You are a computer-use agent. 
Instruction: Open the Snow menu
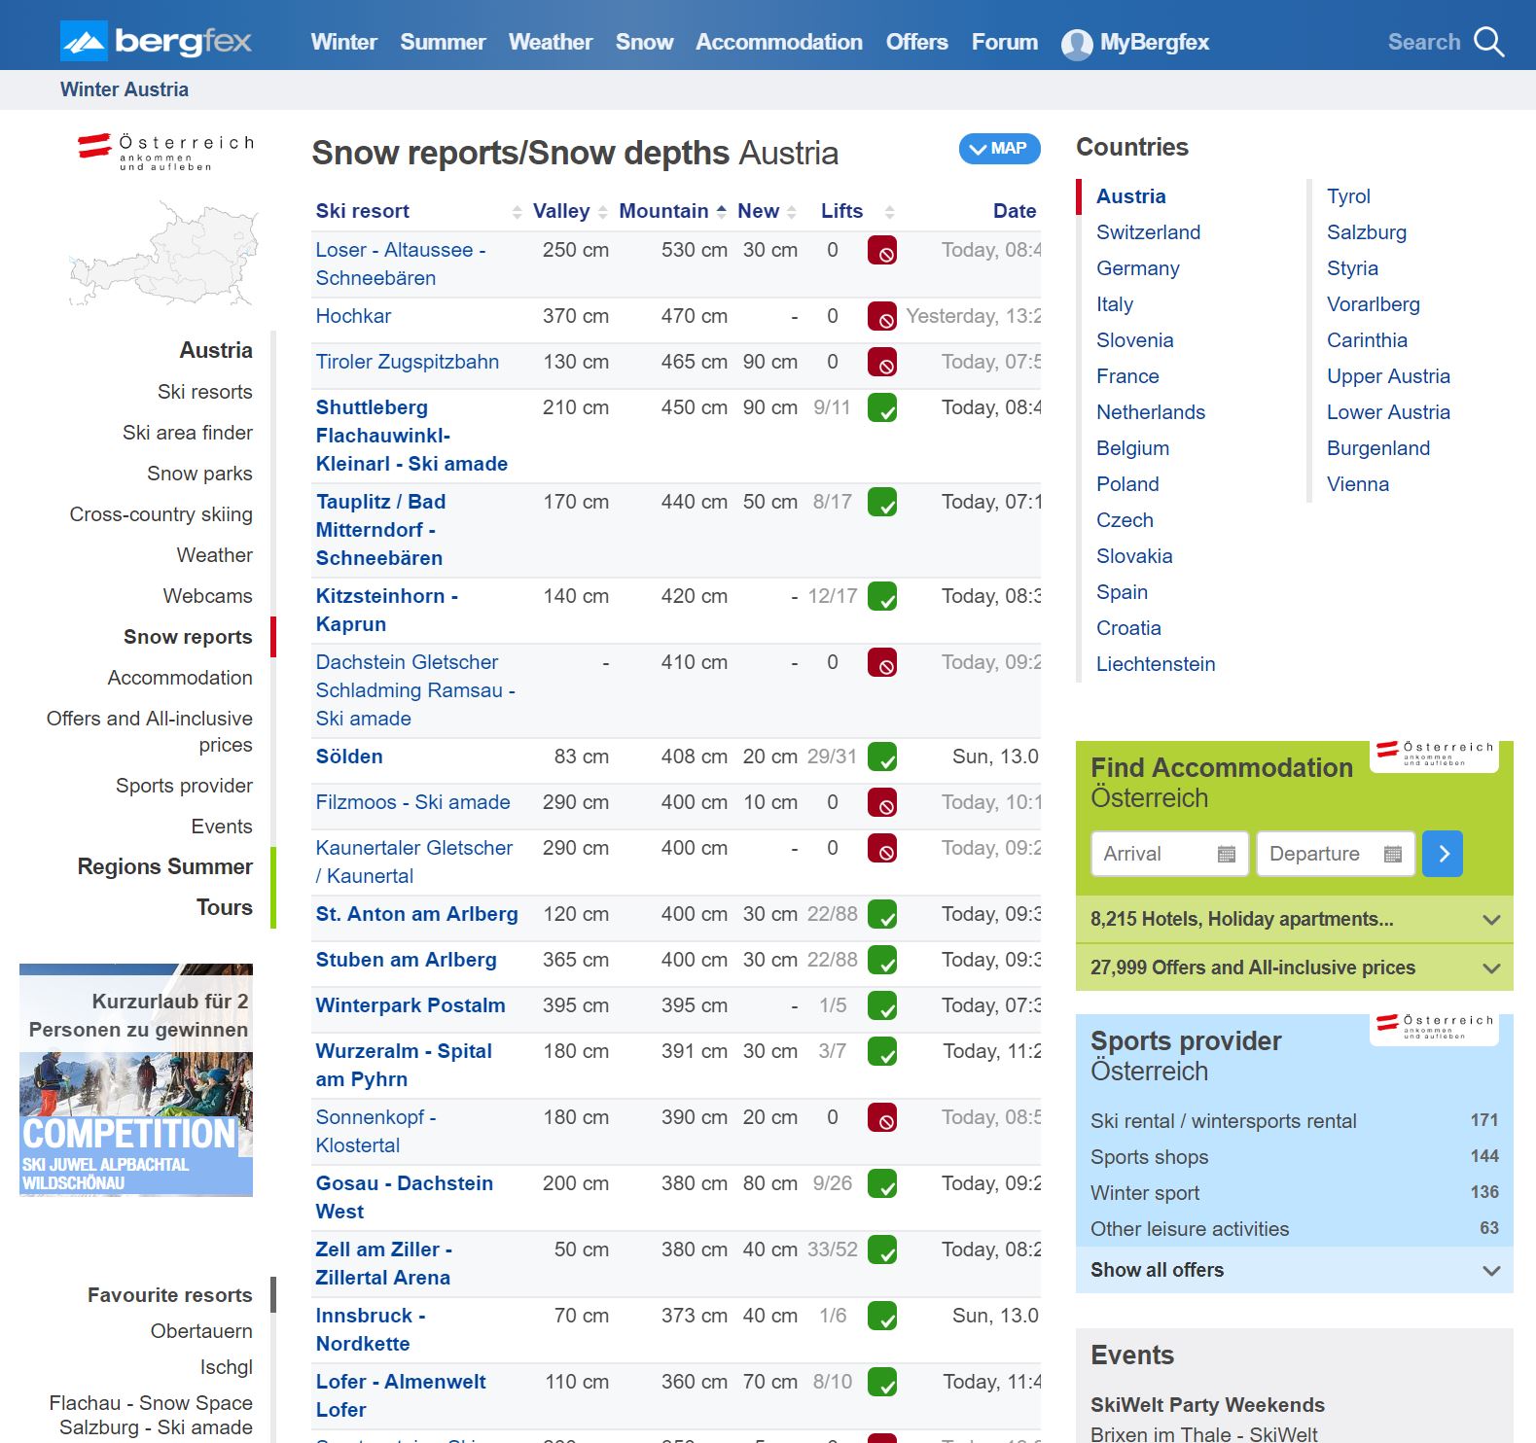(x=644, y=42)
